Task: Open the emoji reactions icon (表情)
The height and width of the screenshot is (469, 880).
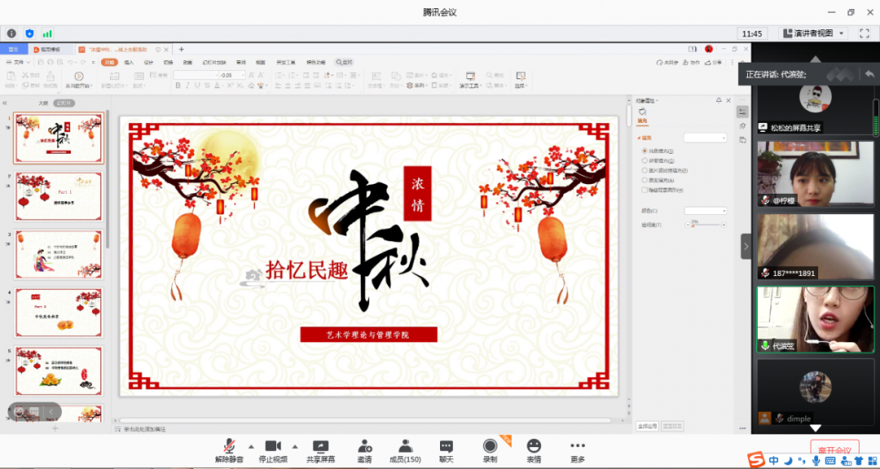Action: pos(534,446)
